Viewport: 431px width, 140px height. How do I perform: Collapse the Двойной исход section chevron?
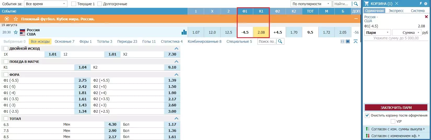[176, 48]
